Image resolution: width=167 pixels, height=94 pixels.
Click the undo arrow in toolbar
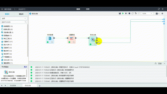click(136, 14)
